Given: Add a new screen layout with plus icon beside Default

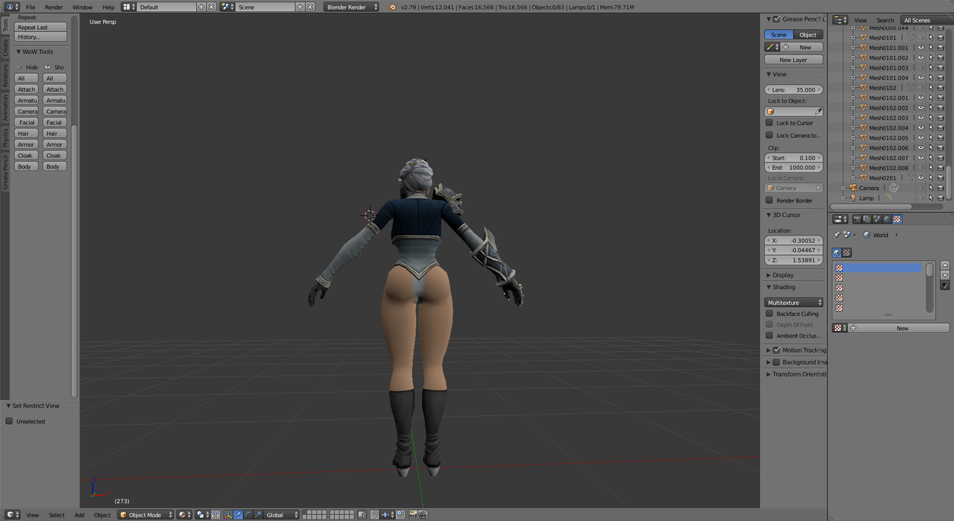Looking at the screenshot, I should pyautogui.click(x=201, y=7).
